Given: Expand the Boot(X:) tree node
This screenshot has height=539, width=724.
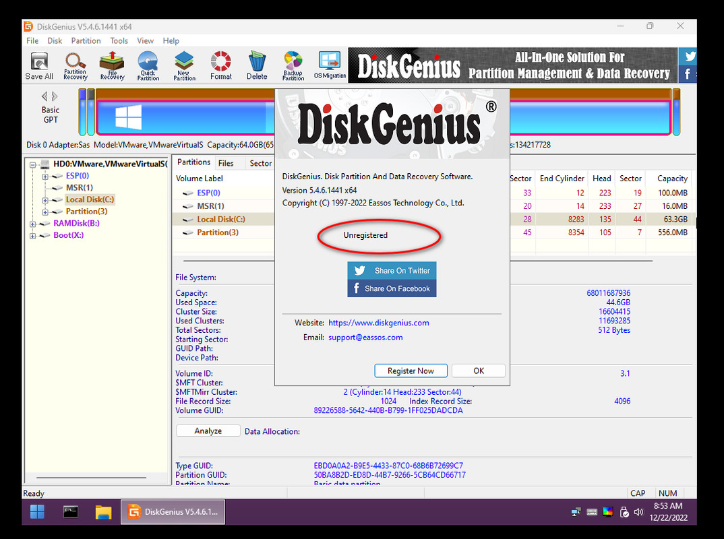Looking at the screenshot, I should pyautogui.click(x=32, y=236).
